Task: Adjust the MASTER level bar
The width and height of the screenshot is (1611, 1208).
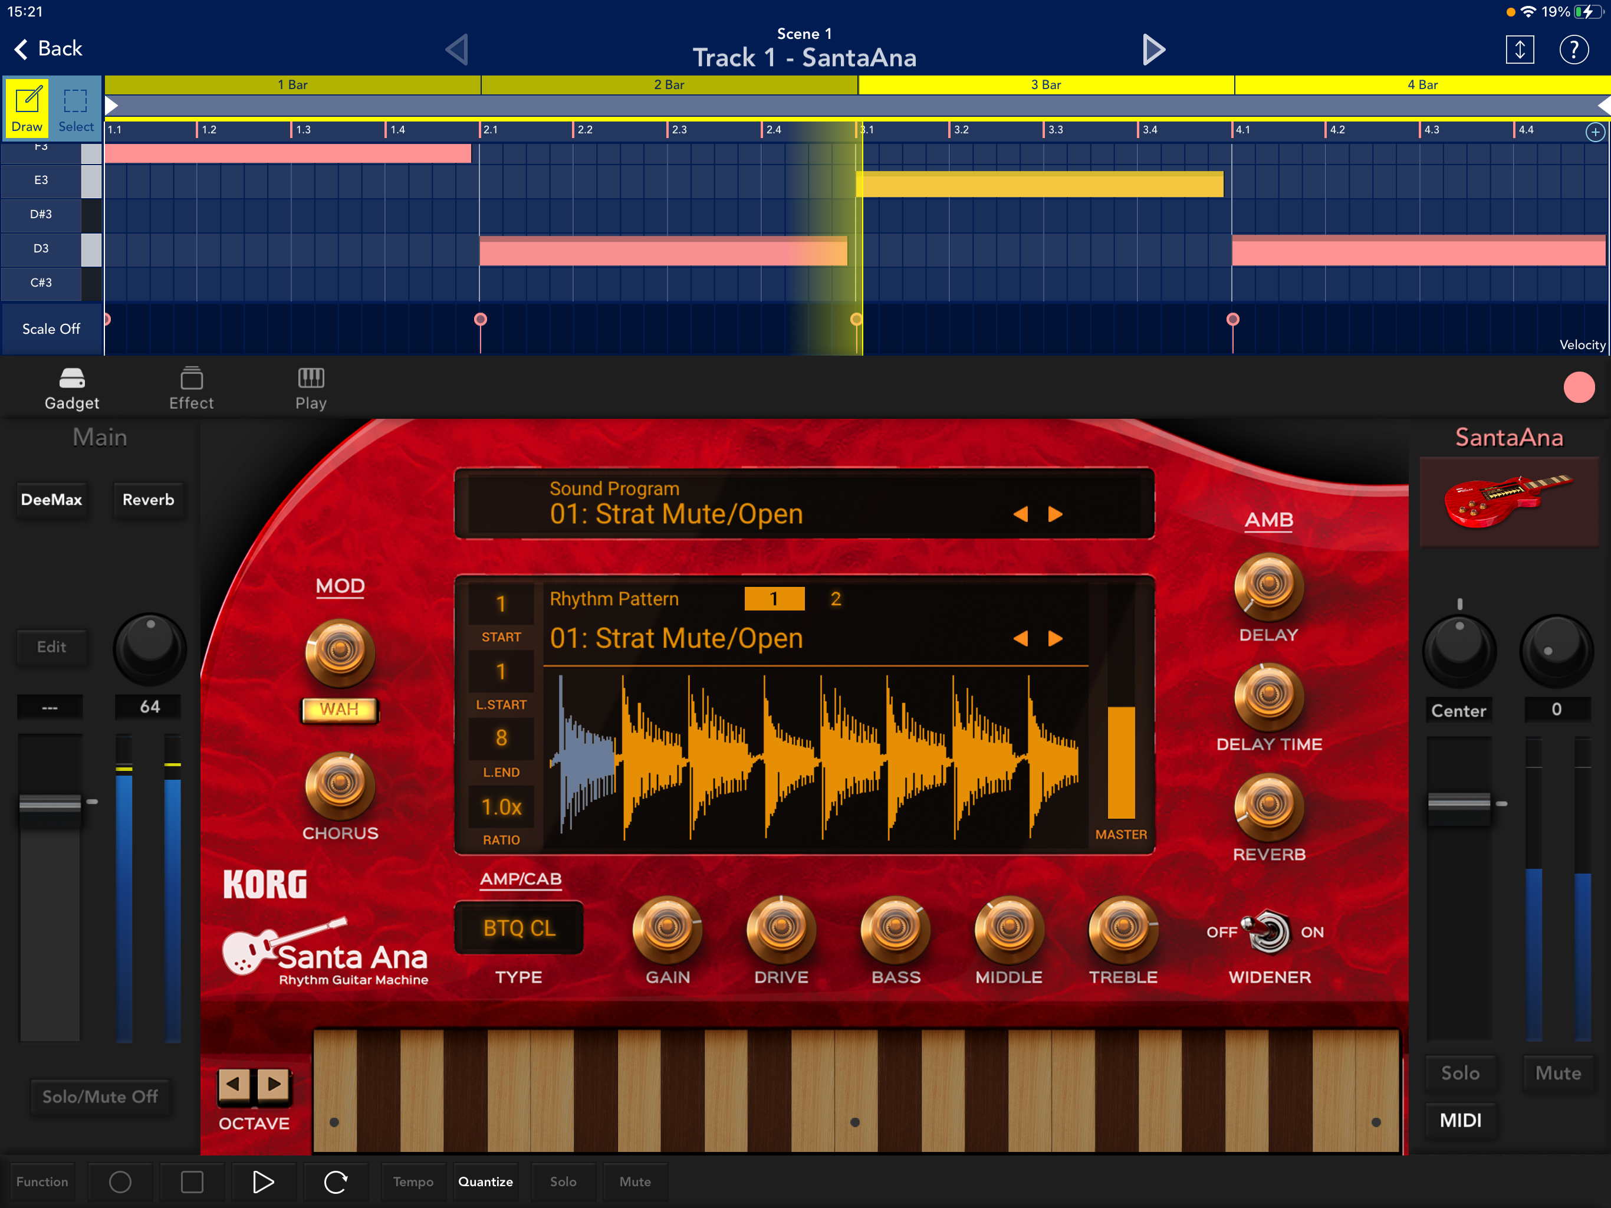Action: coord(1121,761)
